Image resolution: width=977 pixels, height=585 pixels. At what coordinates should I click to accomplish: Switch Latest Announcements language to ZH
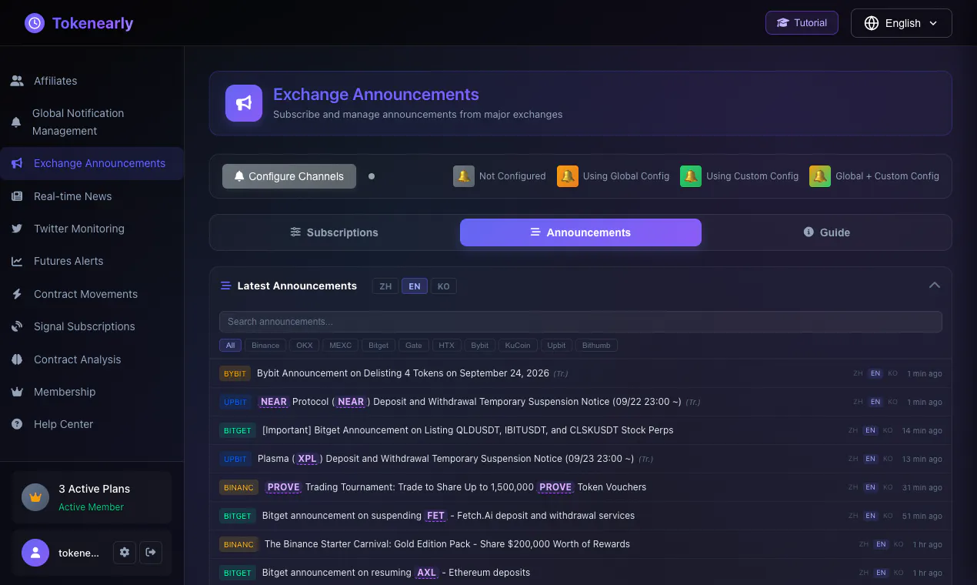385,286
